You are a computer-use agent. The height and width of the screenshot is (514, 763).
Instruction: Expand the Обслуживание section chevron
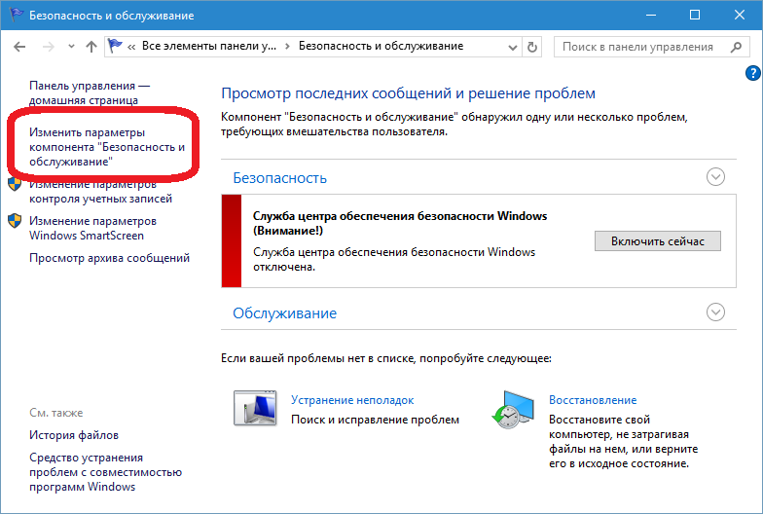coord(715,312)
